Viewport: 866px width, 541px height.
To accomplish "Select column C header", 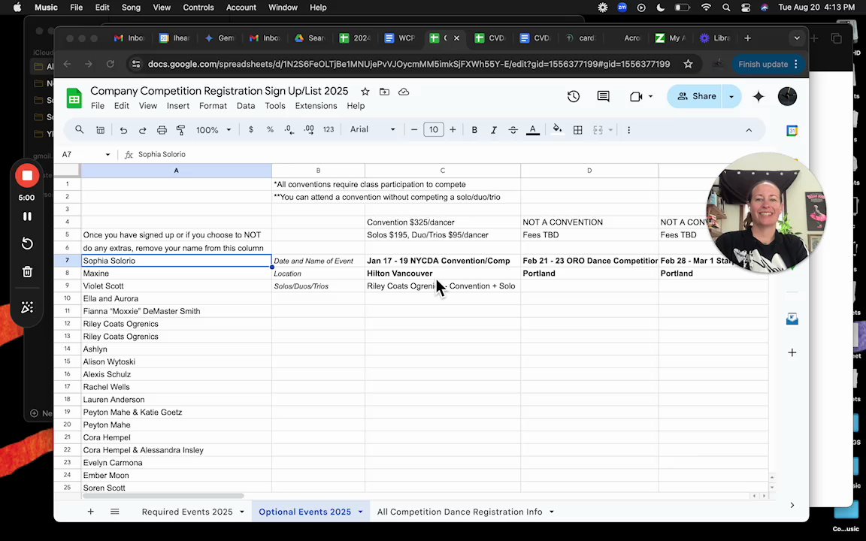I will point(442,171).
